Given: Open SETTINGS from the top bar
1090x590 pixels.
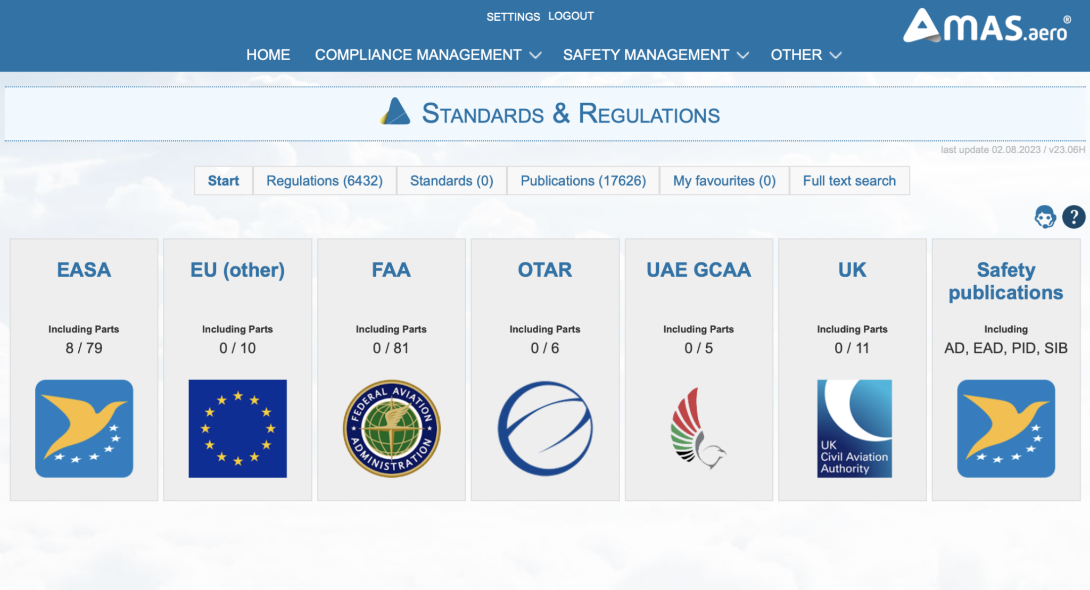Looking at the screenshot, I should tap(513, 16).
